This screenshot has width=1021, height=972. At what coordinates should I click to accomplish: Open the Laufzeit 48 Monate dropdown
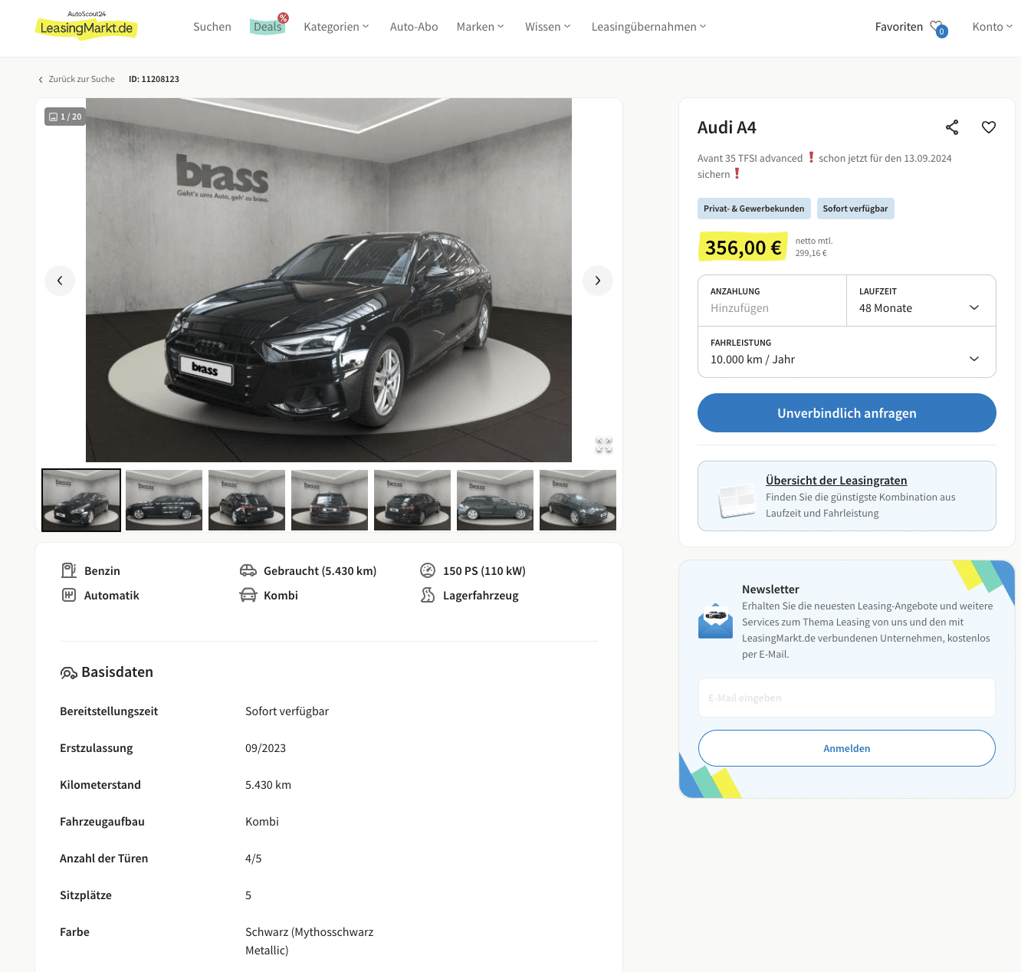point(921,300)
